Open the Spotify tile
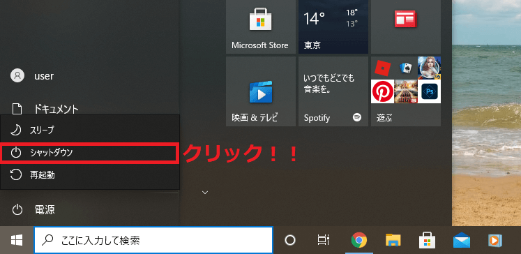 click(x=333, y=91)
